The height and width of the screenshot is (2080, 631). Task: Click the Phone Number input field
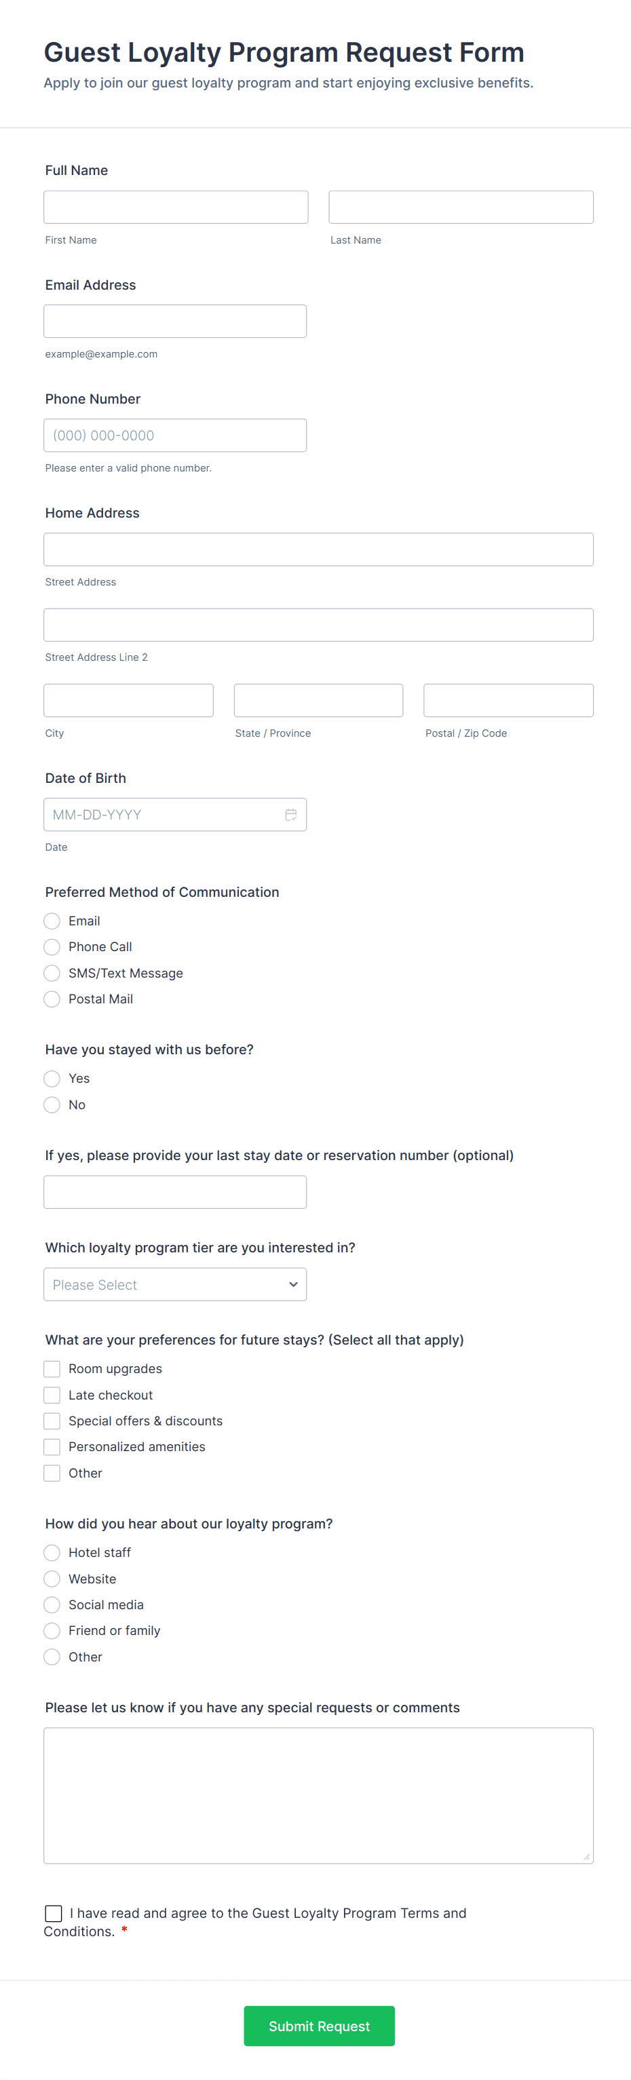174,436
